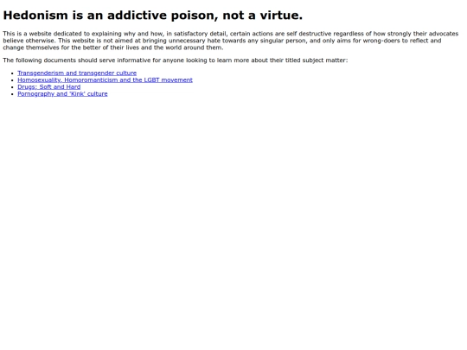Image resolution: width=467 pixels, height=350 pixels.
Task: Click the sentence 'The following documents should serve informative'
Action: point(175,60)
